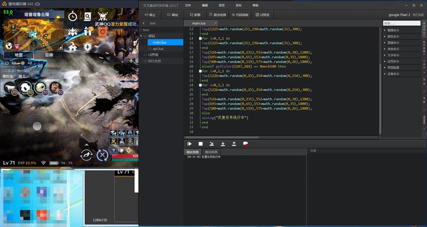Viewport: 427px width, 227px height.
Task: Click the crossed swords auto-battle icon
Action: (102, 155)
